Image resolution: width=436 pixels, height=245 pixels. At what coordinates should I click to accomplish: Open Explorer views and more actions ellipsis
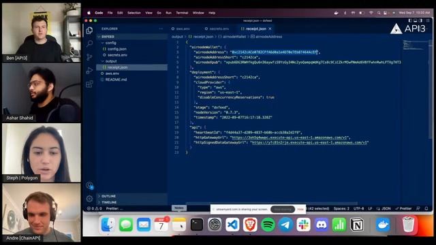coord(161,29)
